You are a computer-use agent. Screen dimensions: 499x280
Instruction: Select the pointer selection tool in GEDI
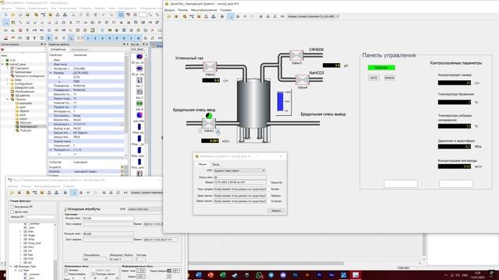pyautogui.click(x=5, y=23)
